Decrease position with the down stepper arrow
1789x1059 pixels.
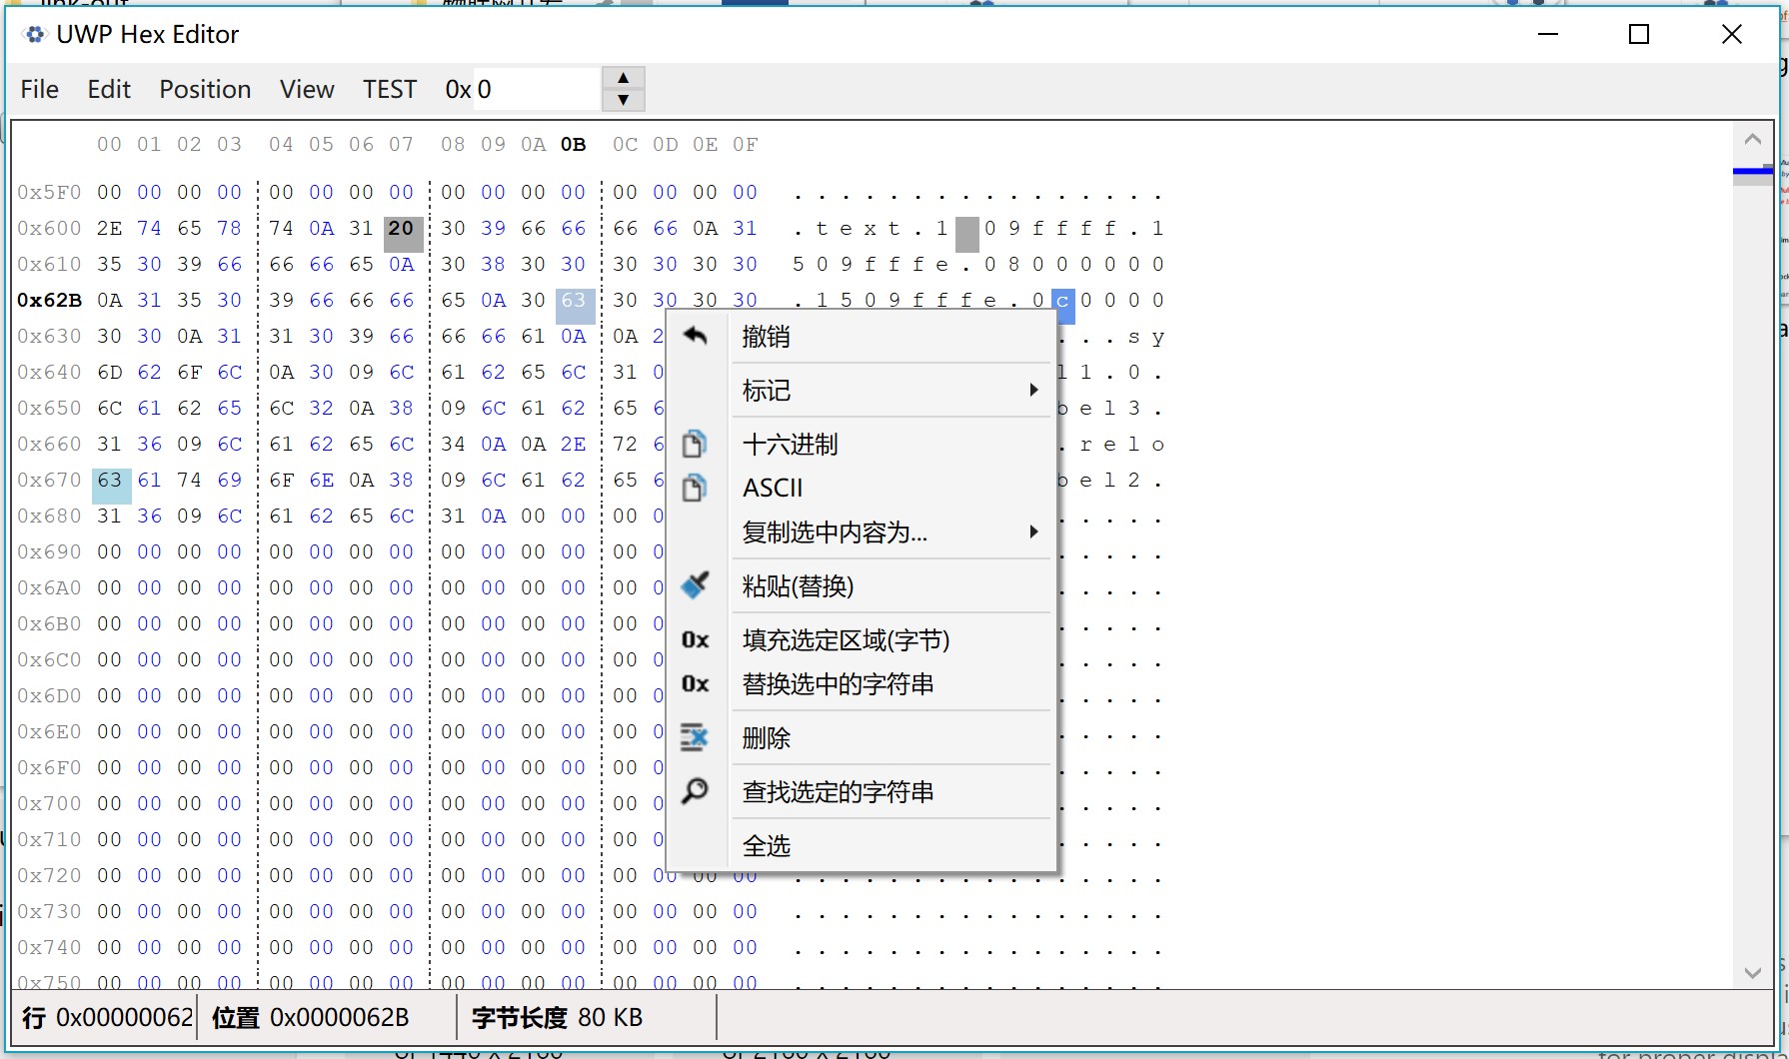(624, 100)
